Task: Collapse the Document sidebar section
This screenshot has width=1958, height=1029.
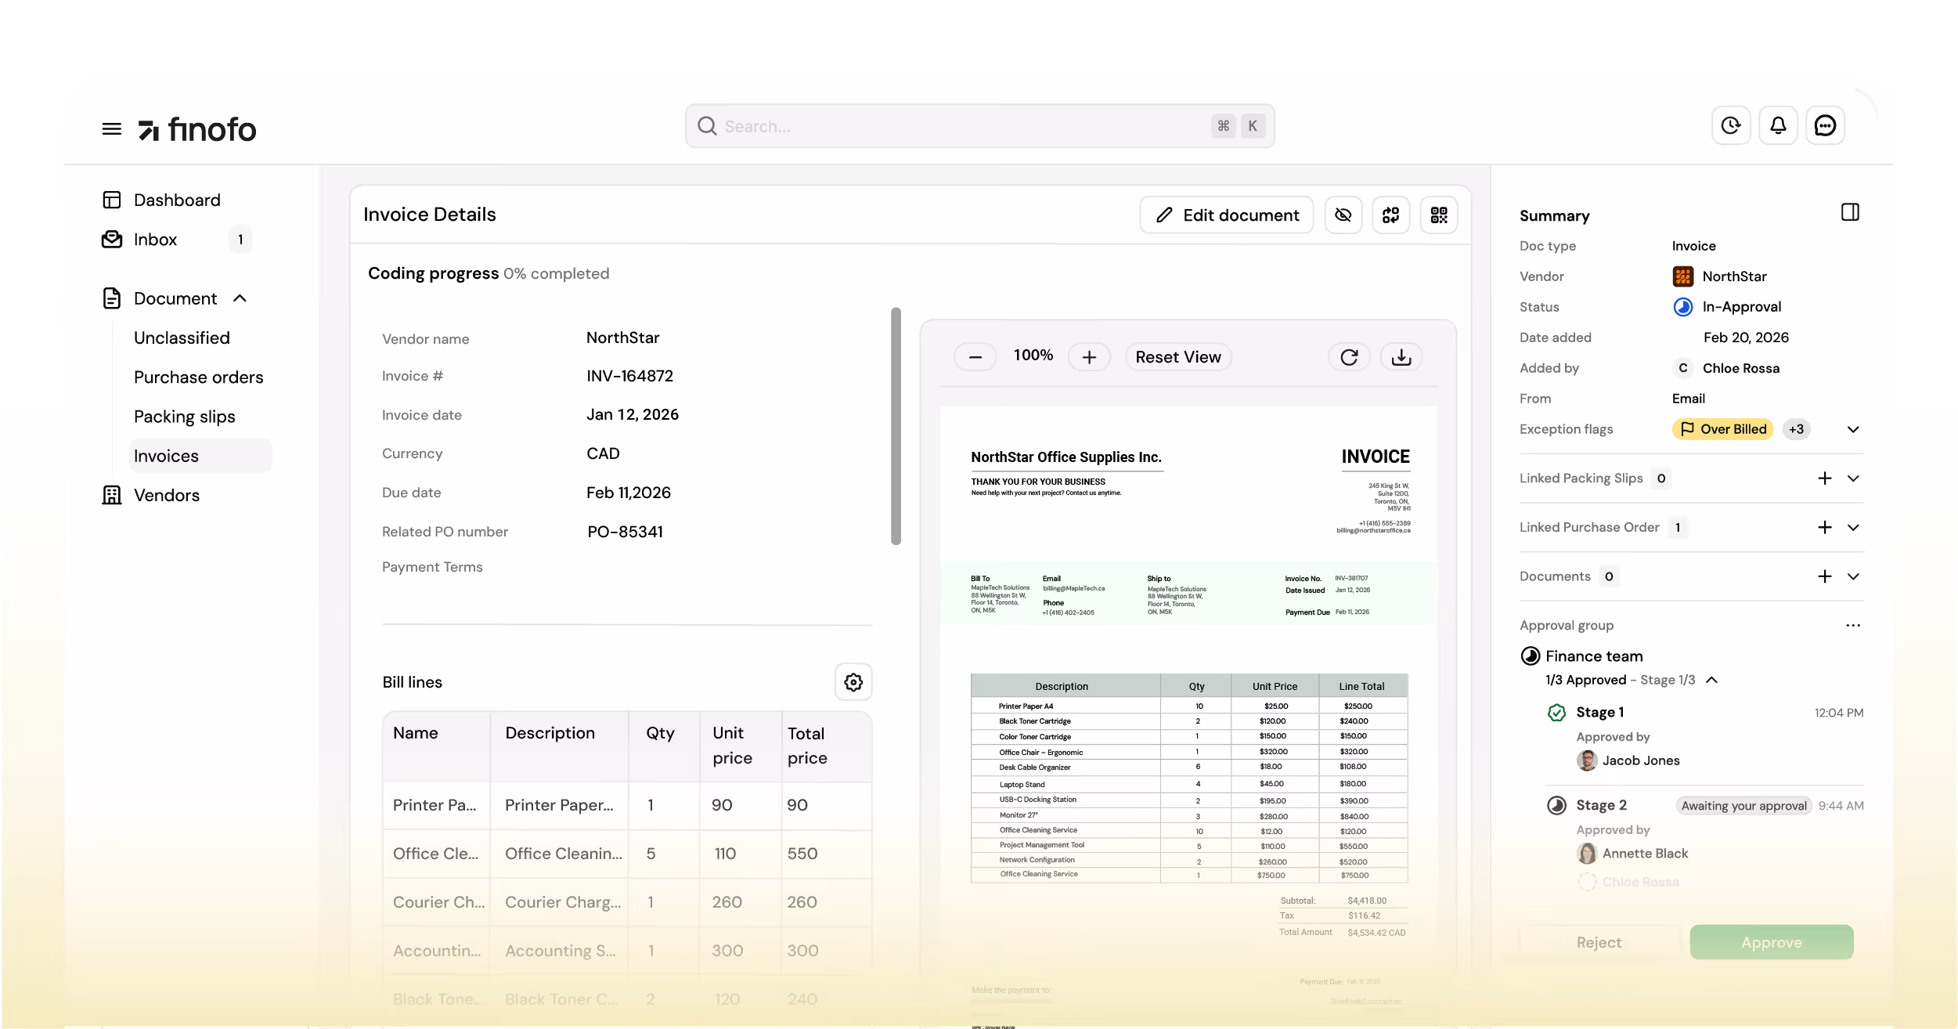Action: (240, 298)
